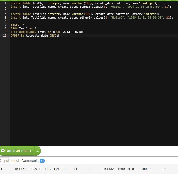Viewport: 178px width, 174px height.
Task: Click line number 10 in gutter
Action: [5, 36]
